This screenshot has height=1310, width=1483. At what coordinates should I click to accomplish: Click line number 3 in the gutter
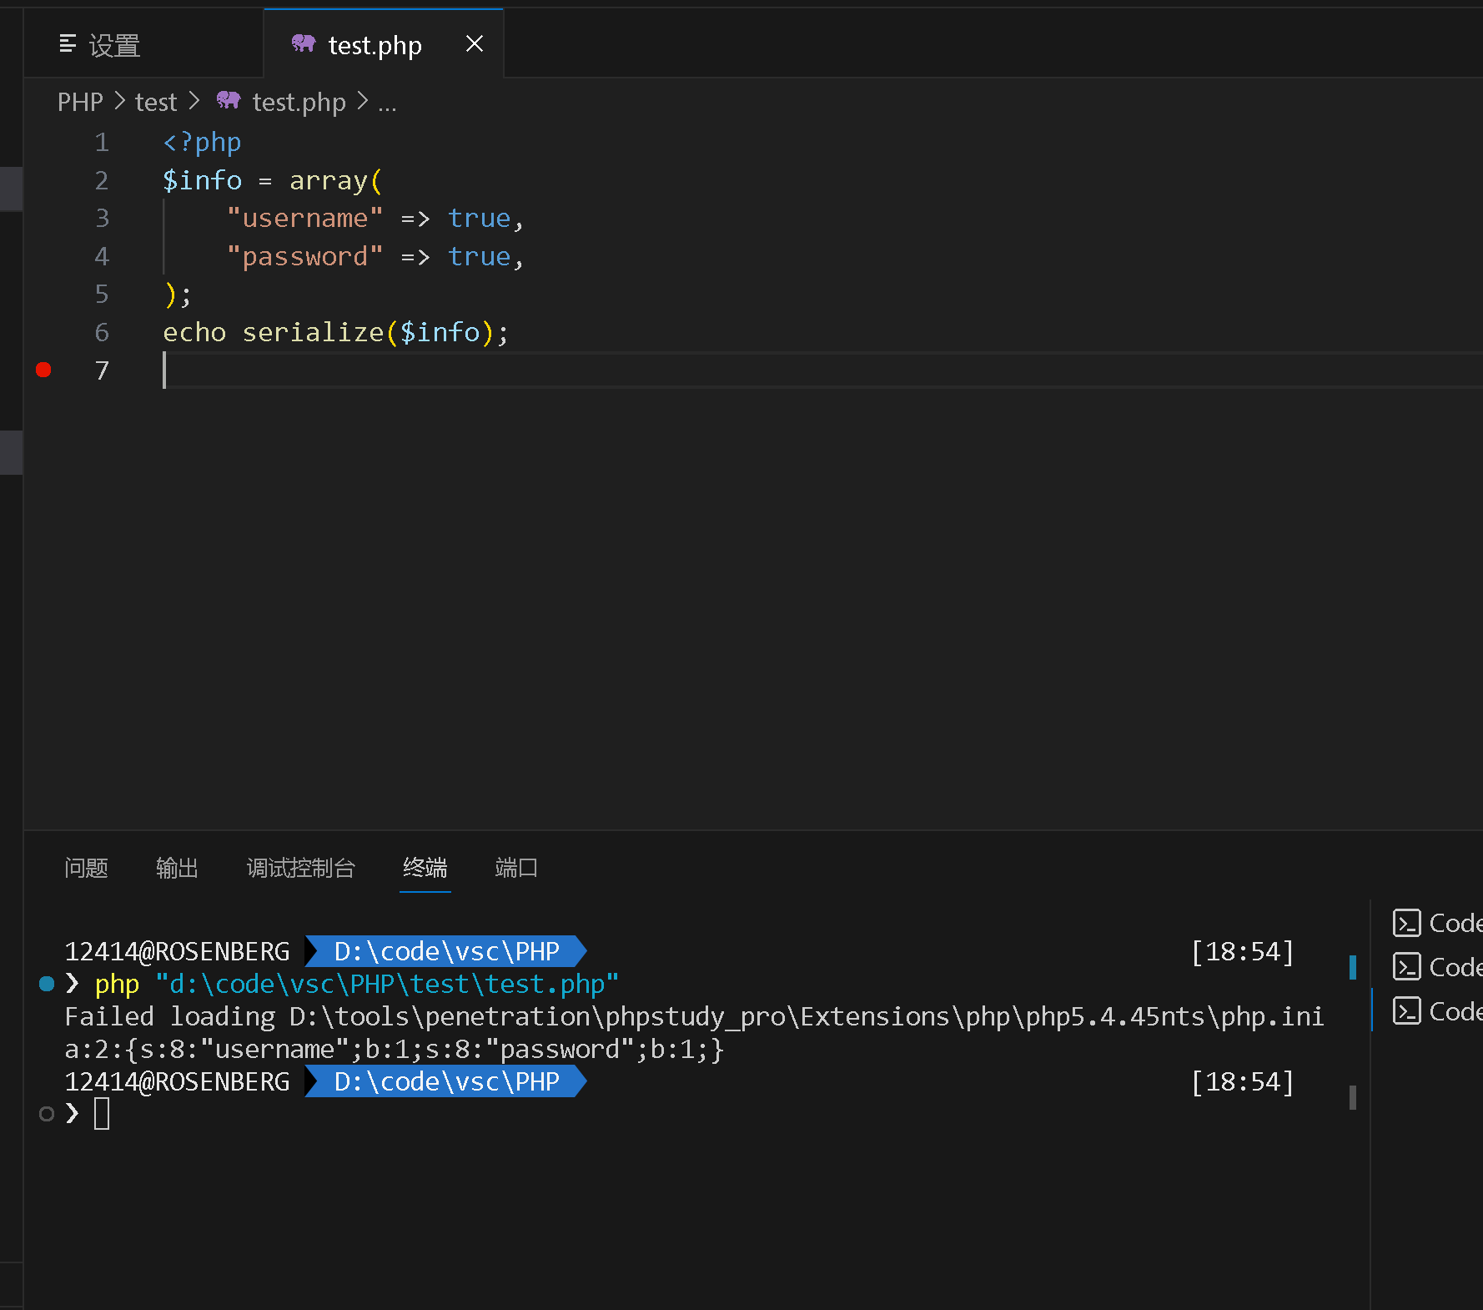(x=102, y=218)
